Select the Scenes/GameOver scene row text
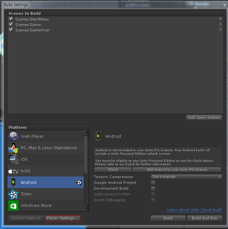The image size is (228, 229). (x=33, y=30)
